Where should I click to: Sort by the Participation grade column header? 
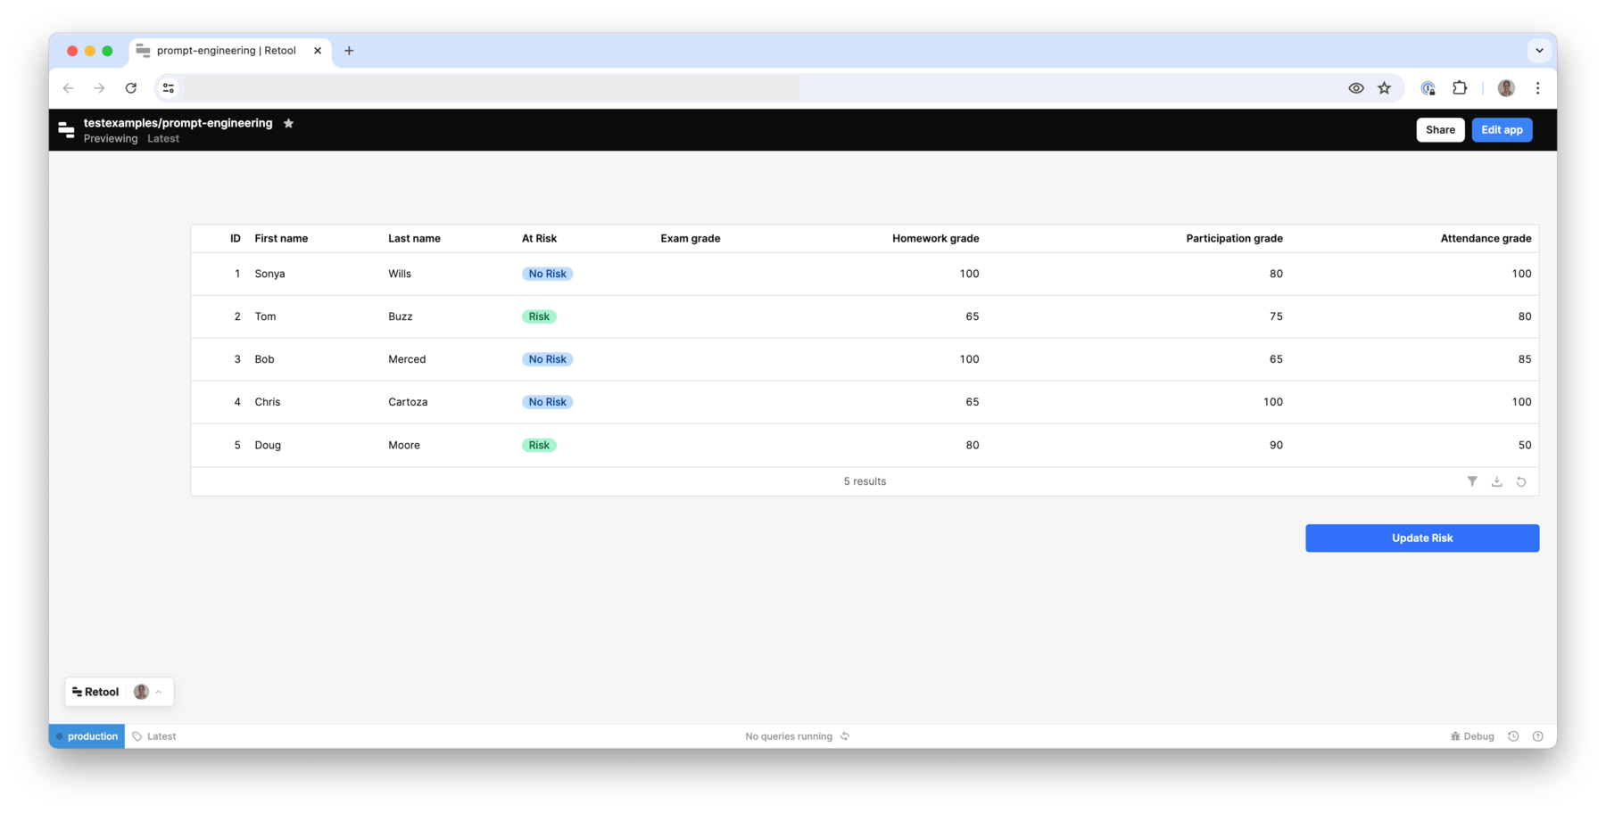[x=1234, y=239]
